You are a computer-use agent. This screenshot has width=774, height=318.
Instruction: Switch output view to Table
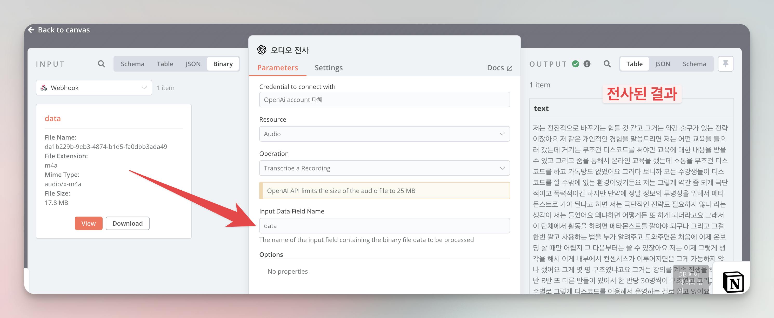click(x=634, y=64)
